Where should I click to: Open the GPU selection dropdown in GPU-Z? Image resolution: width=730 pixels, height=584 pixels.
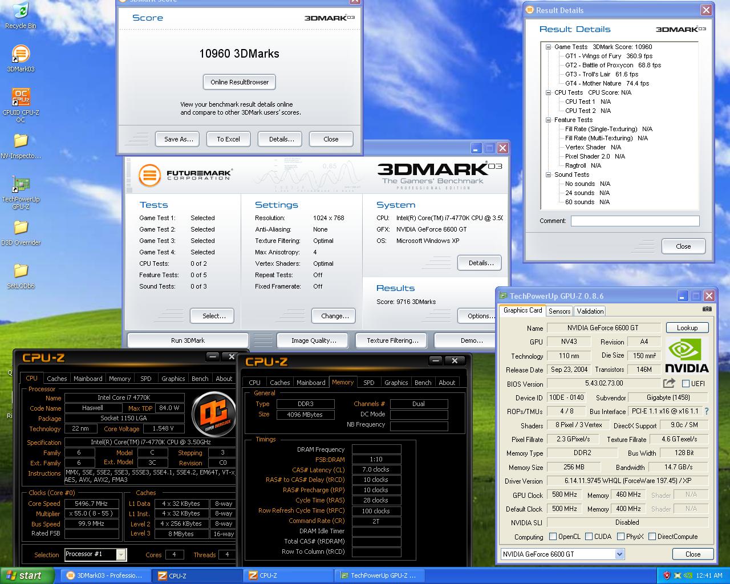(620, 554)
